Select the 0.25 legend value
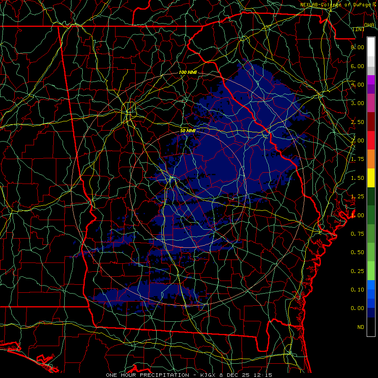 coord(357,271)
